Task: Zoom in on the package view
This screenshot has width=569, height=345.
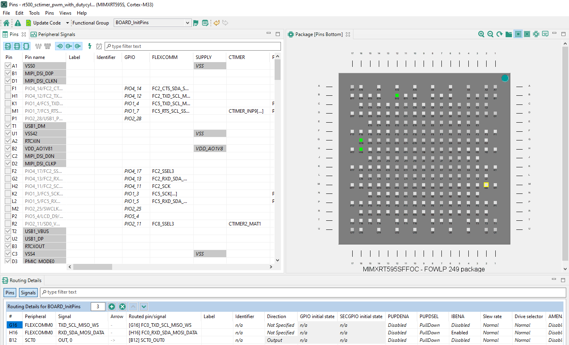Action: click(481, 34)
